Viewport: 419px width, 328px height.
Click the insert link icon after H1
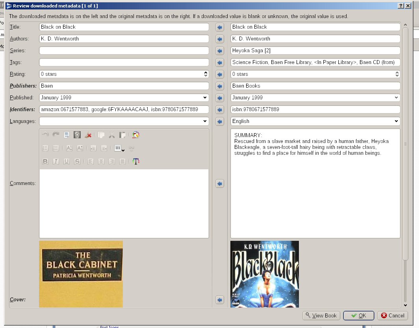[132, 148]
